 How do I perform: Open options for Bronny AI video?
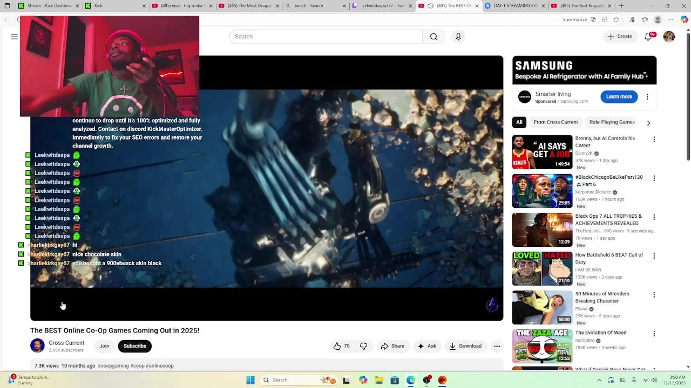point(654,139)
